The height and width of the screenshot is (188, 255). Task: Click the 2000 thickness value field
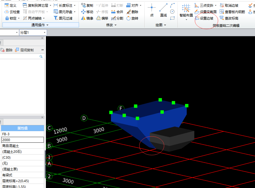coord(23,140)
